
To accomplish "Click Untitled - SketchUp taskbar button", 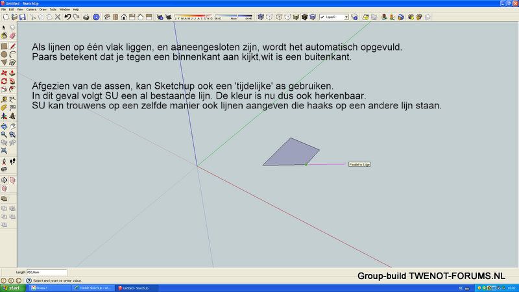I will [x=136, y=288].
